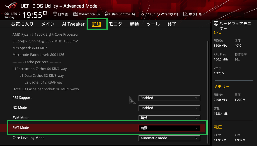Select the SMT Mode setting row label
257x146 pixels.
pos(21,128)
